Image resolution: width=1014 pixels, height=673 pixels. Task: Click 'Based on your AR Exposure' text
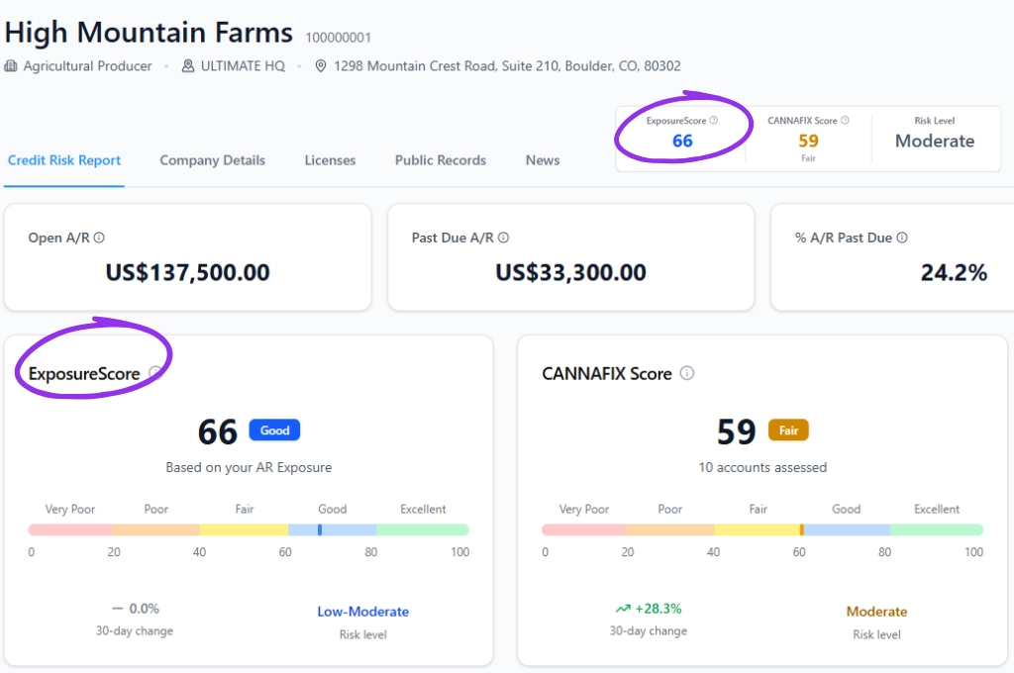(x=249, y=467)
